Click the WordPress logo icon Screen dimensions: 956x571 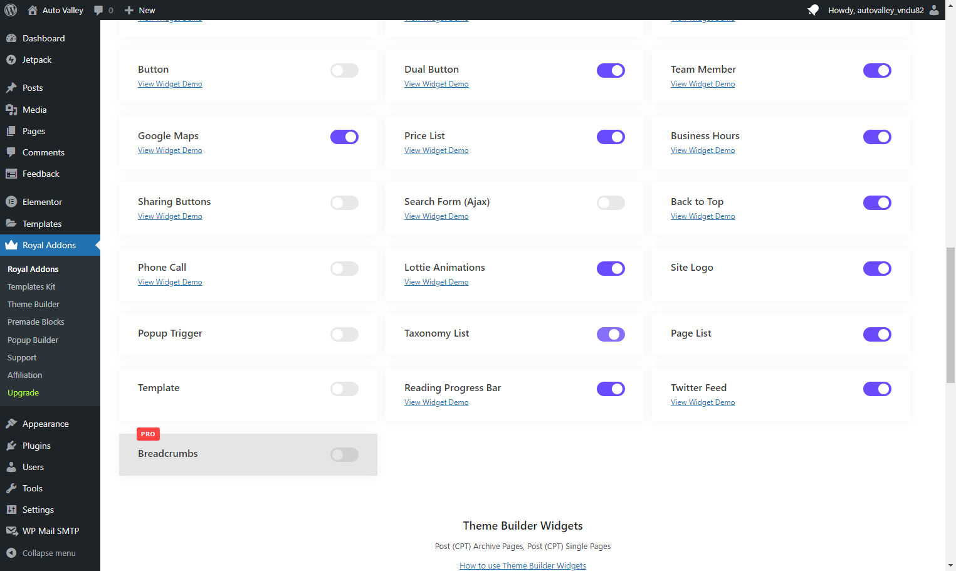click(11, 10)
